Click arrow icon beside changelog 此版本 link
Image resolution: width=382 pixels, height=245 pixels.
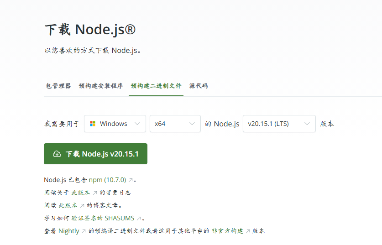tap(95, 193)
